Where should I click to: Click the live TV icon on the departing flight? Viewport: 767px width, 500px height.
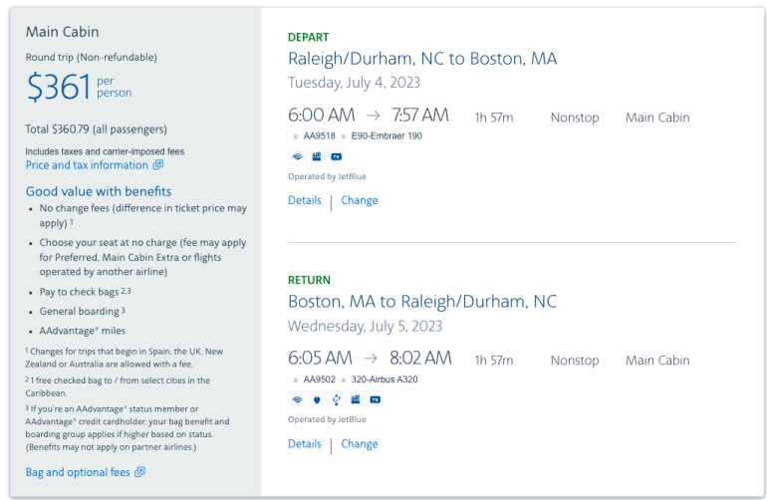click(336, 156)
